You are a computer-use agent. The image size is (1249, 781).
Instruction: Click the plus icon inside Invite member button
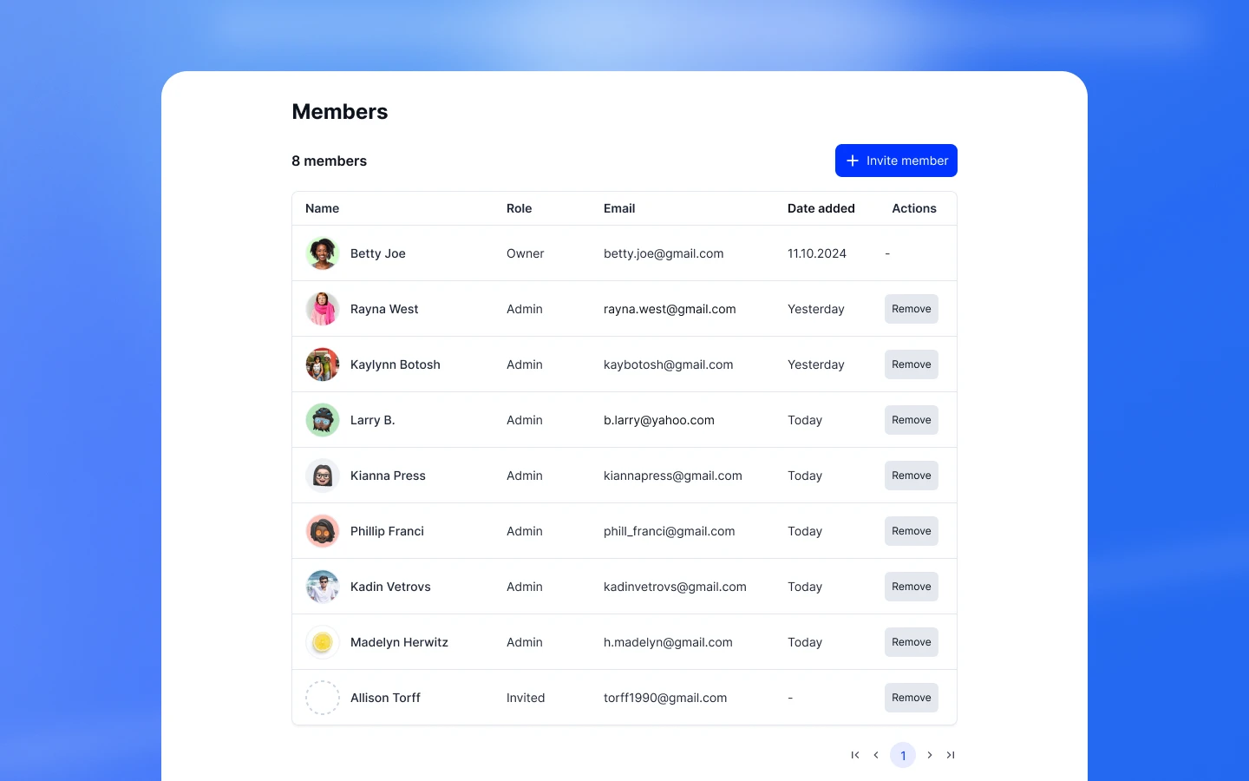853,161
